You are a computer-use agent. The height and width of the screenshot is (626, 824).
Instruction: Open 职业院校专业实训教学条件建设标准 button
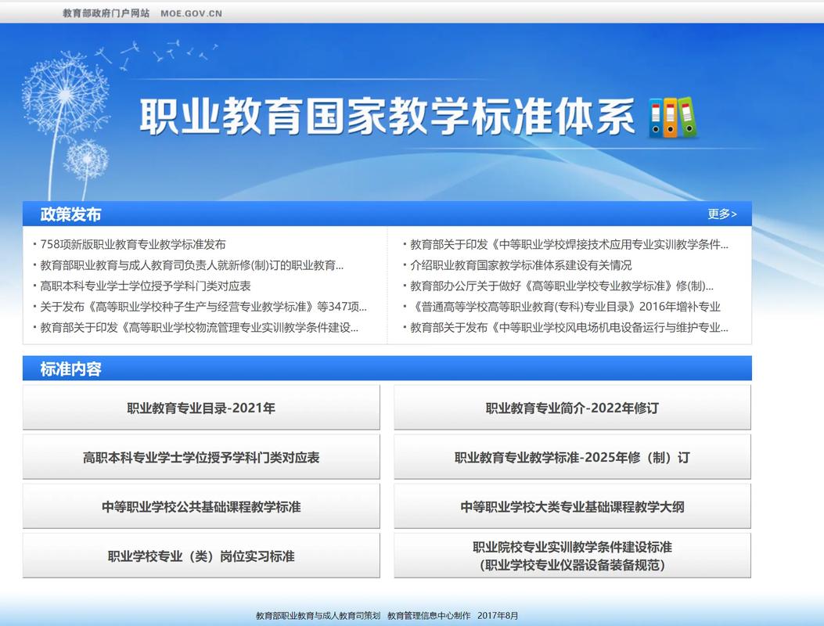pyautogui.click(x=571, y=556)
